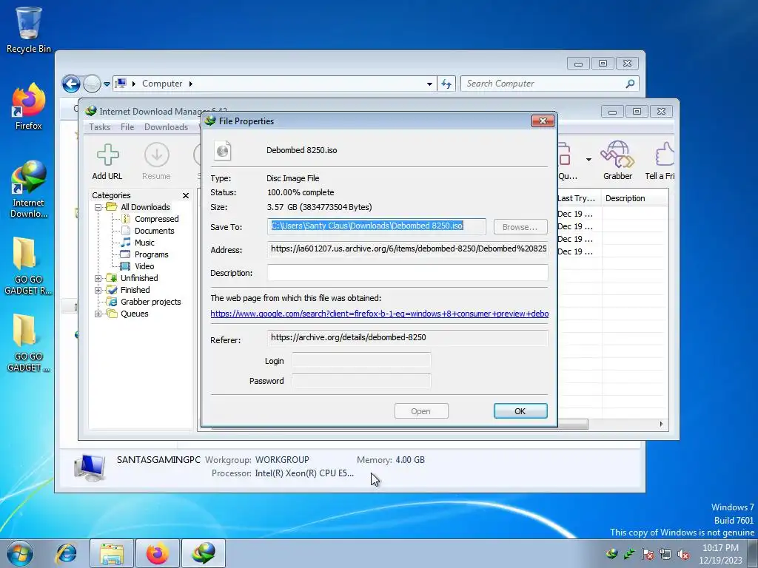Switch to IDM on the taskbar

click(204, 553)
